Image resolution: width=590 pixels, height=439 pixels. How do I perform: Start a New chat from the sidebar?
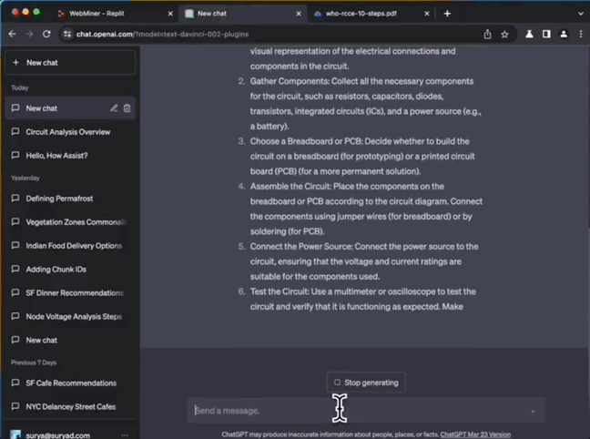[69, 62]
